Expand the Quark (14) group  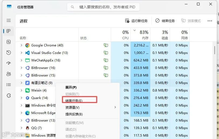(x=21, y=98)
